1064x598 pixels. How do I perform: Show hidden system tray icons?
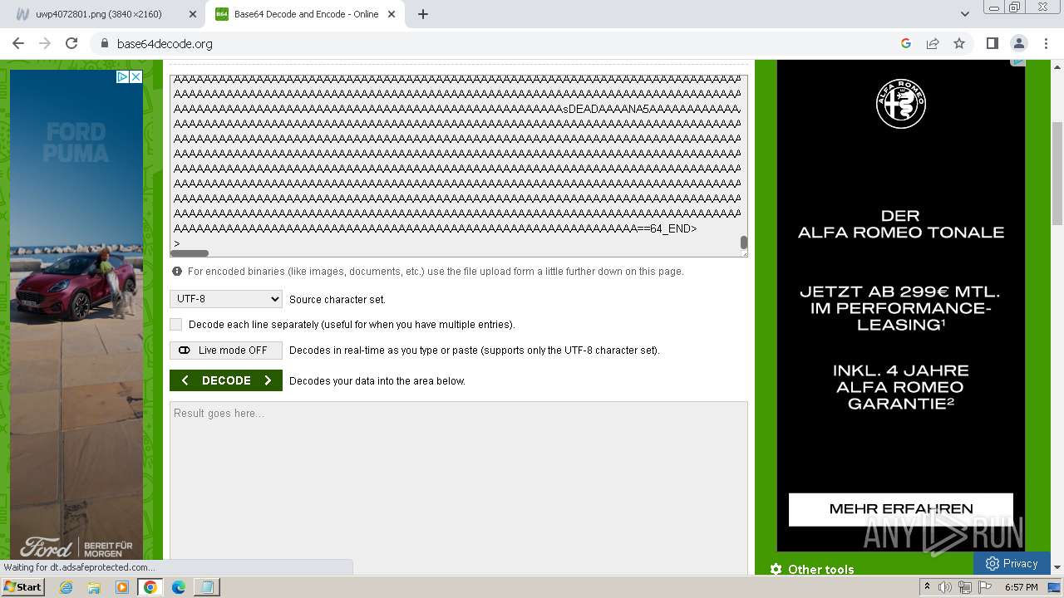pyautogui.click(x=927, y=587)
